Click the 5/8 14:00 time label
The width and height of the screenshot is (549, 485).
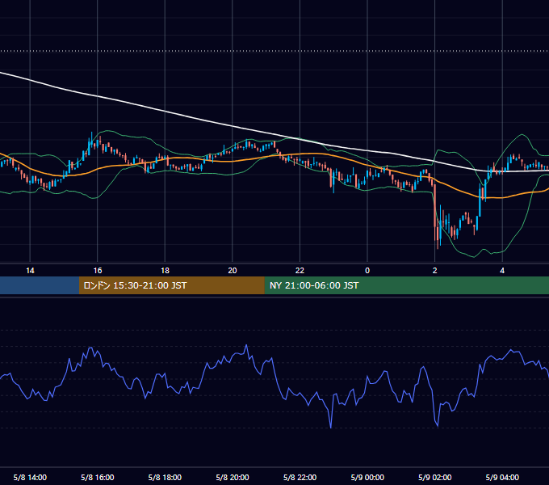point(30,477)
